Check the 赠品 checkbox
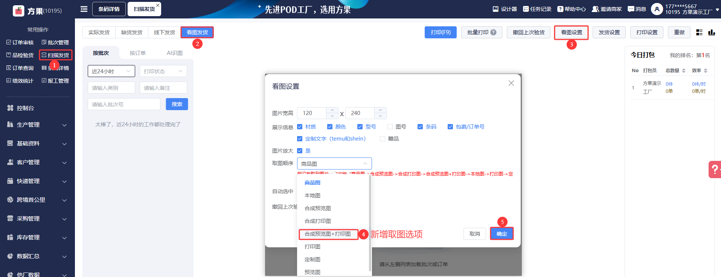This screenshot has height=277, width=721. [383, 139]
